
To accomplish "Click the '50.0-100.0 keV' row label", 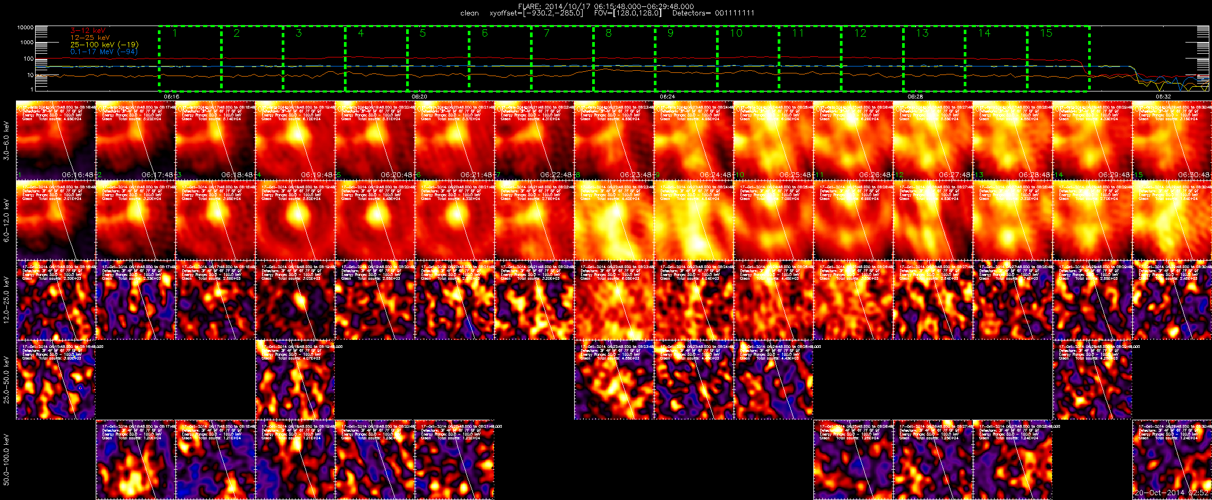I will (x=6, y=460).
